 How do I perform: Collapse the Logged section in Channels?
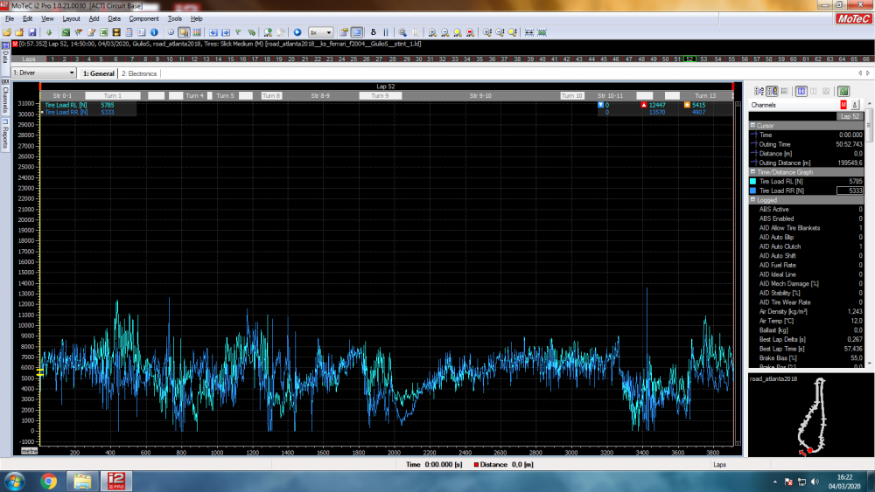[752, 200]
